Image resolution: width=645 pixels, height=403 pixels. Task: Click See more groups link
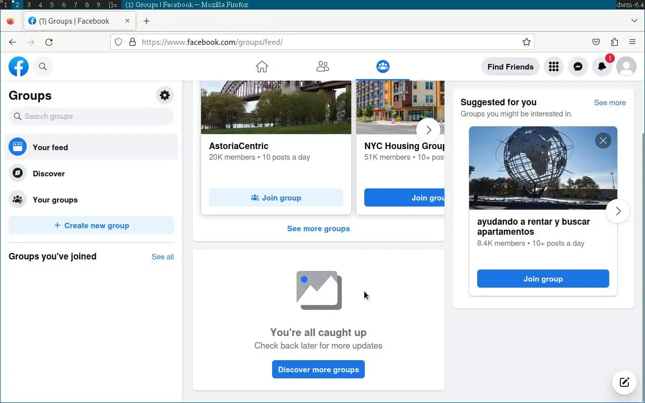[x=318, y=228]
